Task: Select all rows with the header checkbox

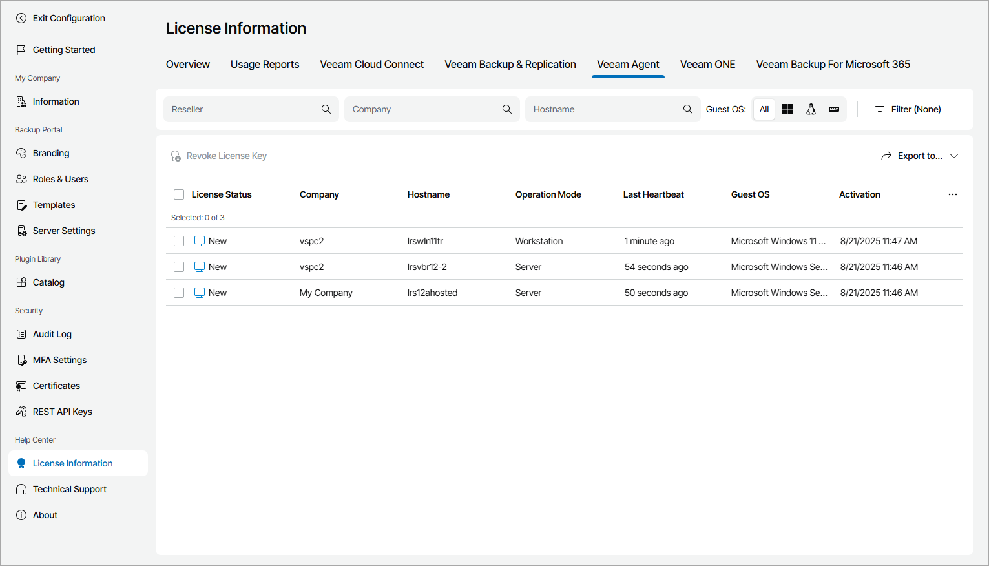Action: pos(179,194)
